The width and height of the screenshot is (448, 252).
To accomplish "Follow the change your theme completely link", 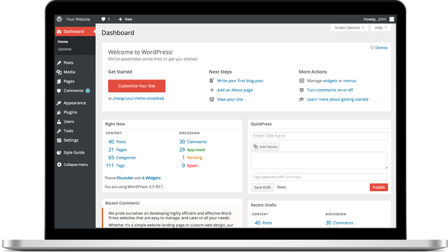I will pyautogui.click(x=139, y=98).
